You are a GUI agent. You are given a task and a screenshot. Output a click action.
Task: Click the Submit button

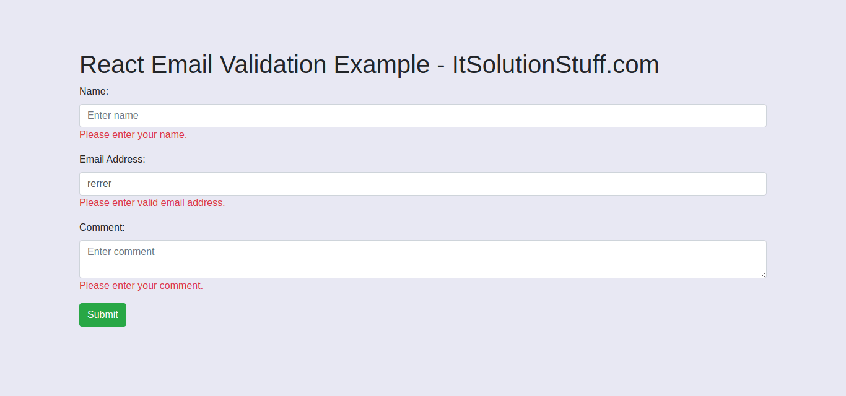pos(103,315)
